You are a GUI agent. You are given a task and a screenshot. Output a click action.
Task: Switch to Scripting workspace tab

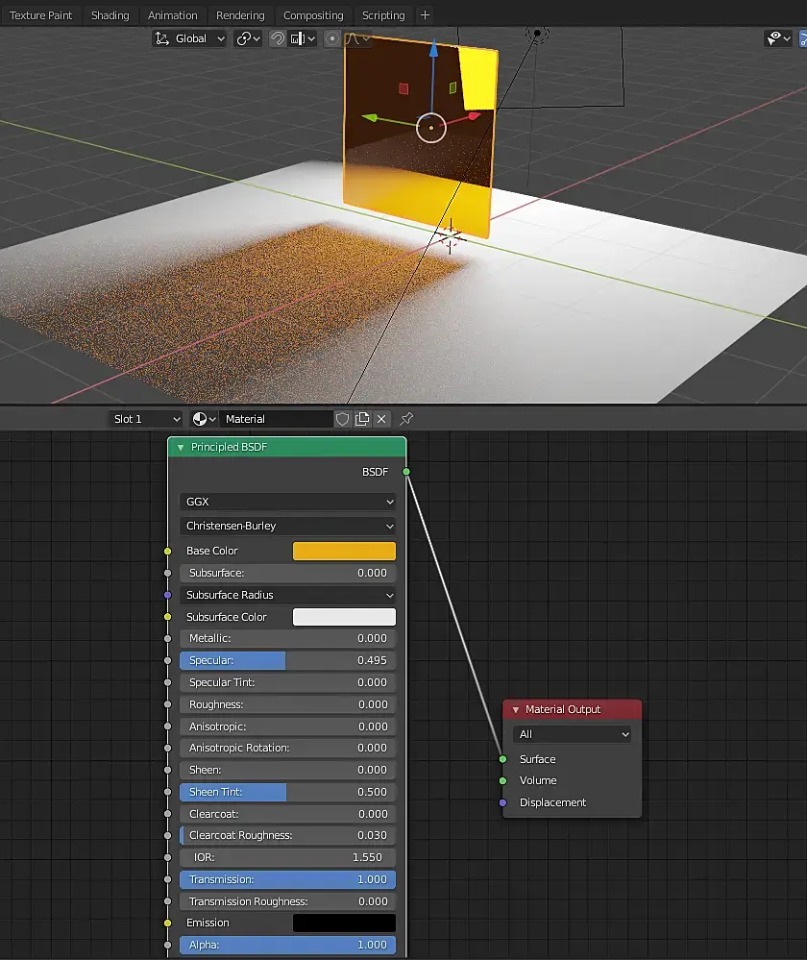tap(383, 15)
